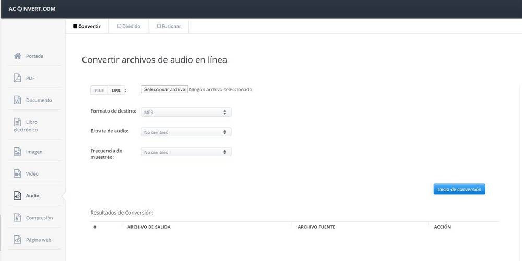Image resolution: width=522 pixels, height=261 pixels.
Task: Click the square icon before Fusionar
Action: 159,26
